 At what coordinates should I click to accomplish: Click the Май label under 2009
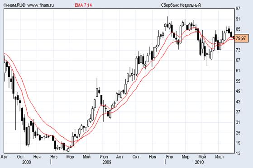pos(86,157)
